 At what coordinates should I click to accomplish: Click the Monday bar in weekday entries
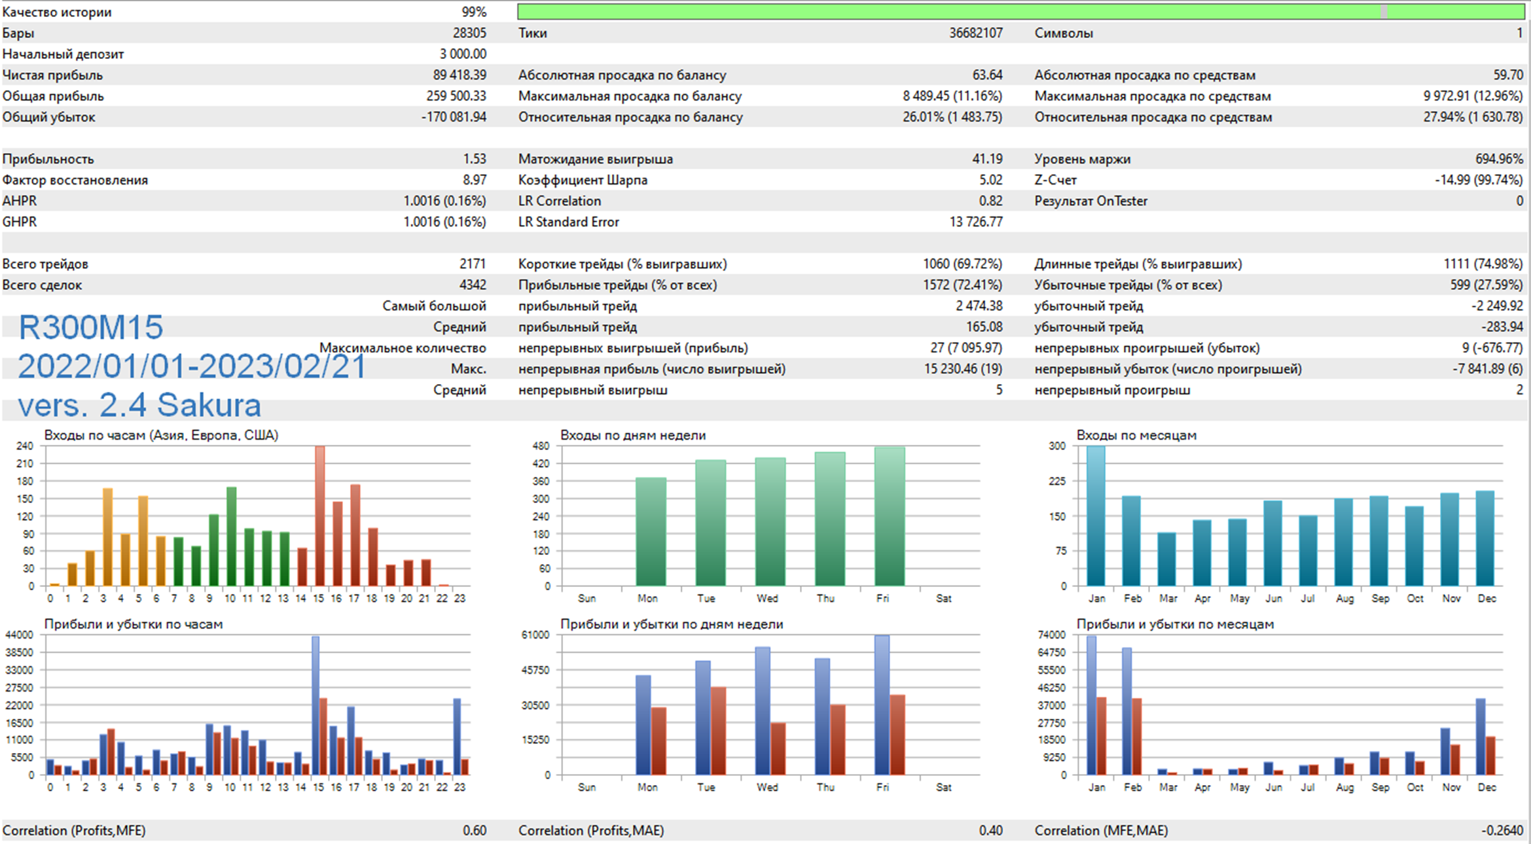[651, 531]
